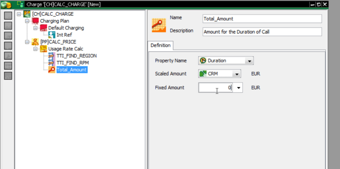Viewport: 340px width, 169px height.
Task: Click the EUR unit beside Scaled Amount
Action: (x=255, y=74)
